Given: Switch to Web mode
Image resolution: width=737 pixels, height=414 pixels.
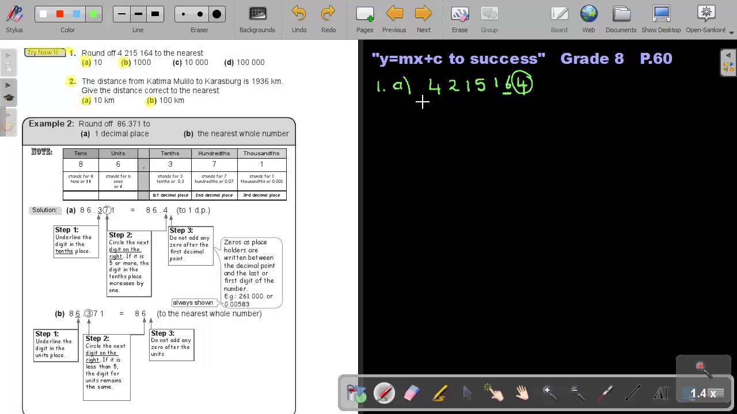Looking at the screenshot, I should 588,19.
